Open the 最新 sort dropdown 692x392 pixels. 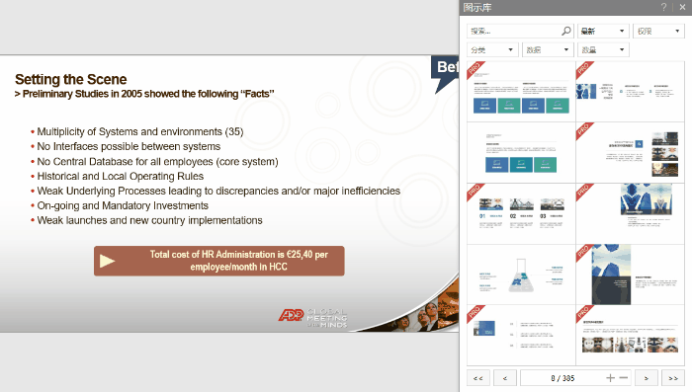click(x=603, y=31)
